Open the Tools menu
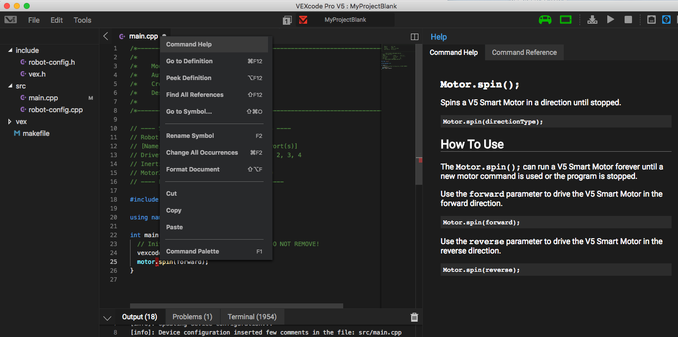 83,20
